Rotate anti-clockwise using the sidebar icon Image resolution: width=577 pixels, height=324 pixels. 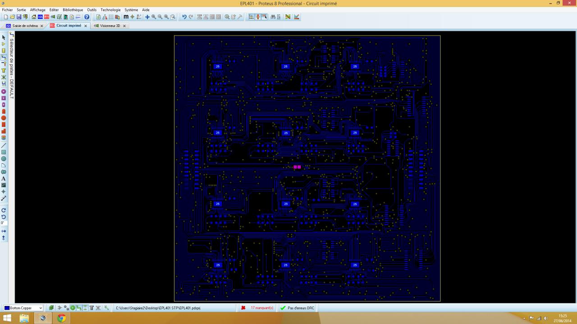(x=4, y=217)
